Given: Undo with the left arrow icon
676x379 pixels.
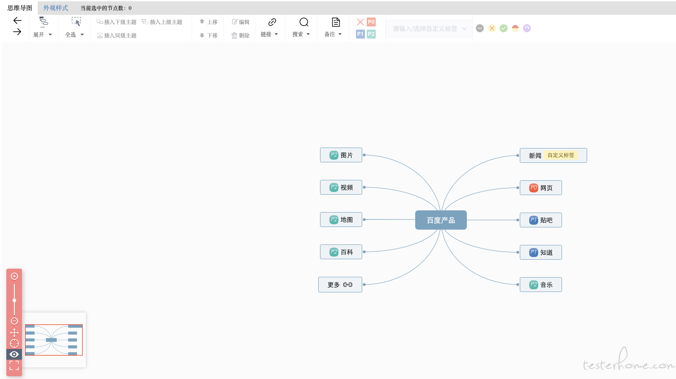Looking at the screenshot, I should click(17, 20).
